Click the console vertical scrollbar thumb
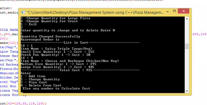Screen dimensions: 207x105 click(187, 46)
